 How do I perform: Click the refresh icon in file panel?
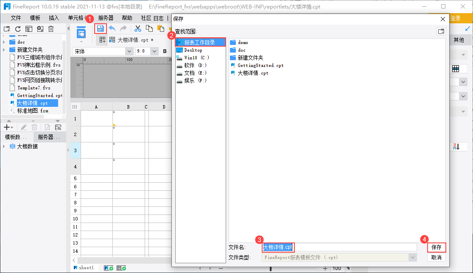pos(18,29)
